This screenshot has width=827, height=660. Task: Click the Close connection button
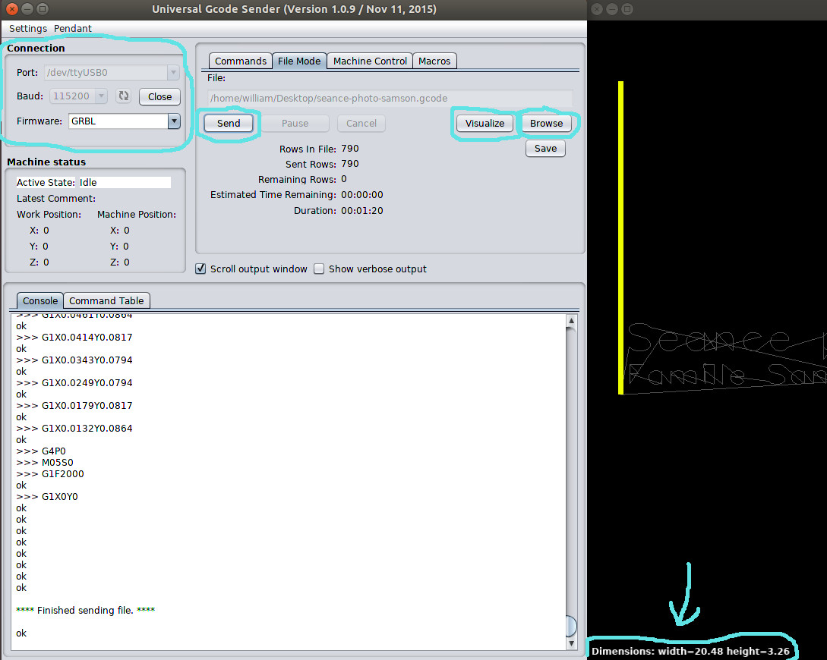(x=159, y=96)
